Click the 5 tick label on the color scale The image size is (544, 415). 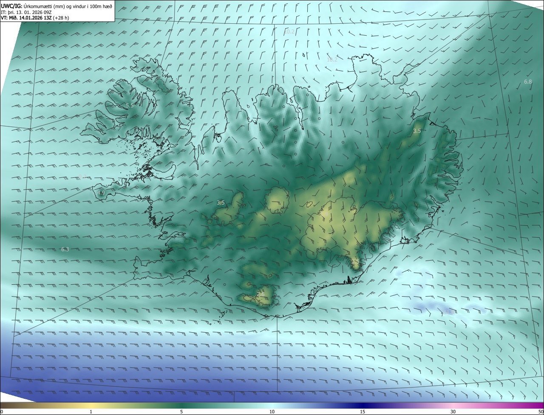pyautogui.click(x=181, y=412)
